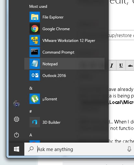Open 3D Builder app
This screenshot has width=134, height=165.
(x=64, y=122)
